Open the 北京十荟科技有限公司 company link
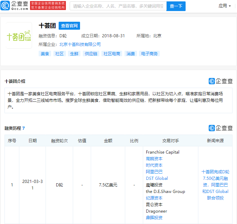This screenshot has height=224, width=237. click(x=80, y=45)
